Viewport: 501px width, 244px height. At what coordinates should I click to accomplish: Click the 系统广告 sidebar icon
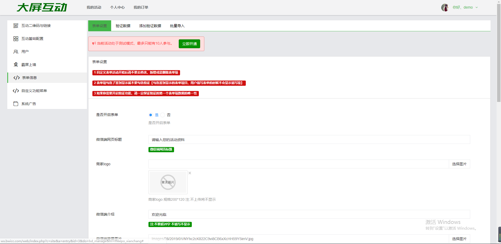[16, 104]
